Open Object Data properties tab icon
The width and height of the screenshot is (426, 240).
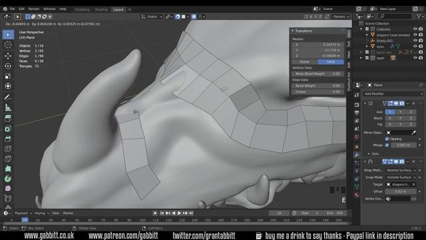[x=357, y=187]
